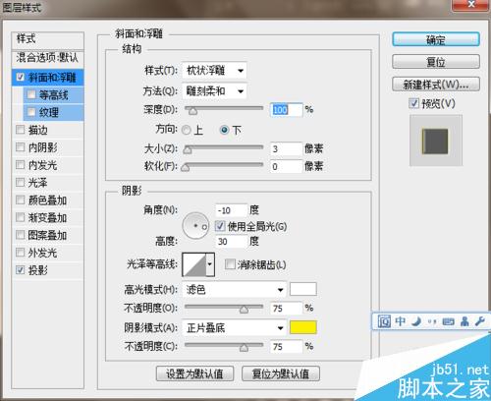Click the 光泽等高线 contour thumbnail
Viewport: 491px width, 401px height.
(x=194, y=264)
